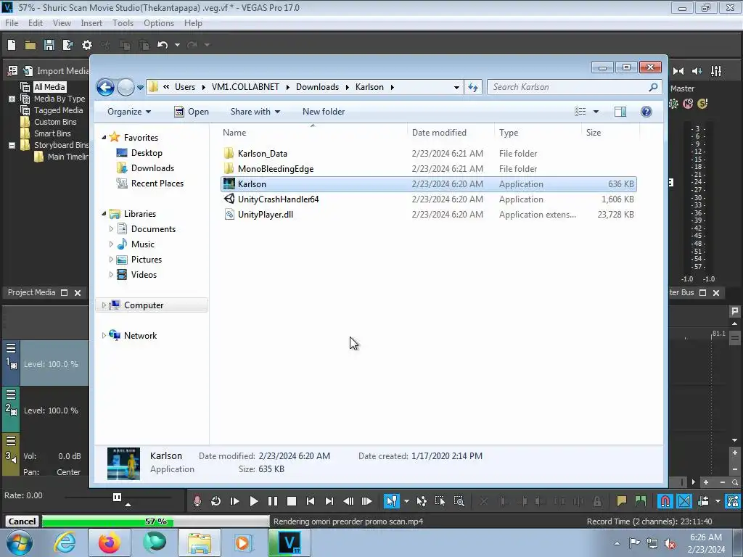The height and width of the screenshot is (557, 743).
Task: Open the Tools menu
Action: click(123, 22)
